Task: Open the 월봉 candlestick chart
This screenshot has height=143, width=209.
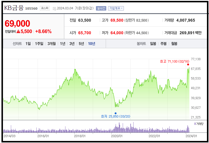Action: 174,44
